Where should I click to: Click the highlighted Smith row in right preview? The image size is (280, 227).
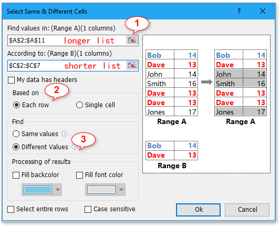[x=241, y=84]
